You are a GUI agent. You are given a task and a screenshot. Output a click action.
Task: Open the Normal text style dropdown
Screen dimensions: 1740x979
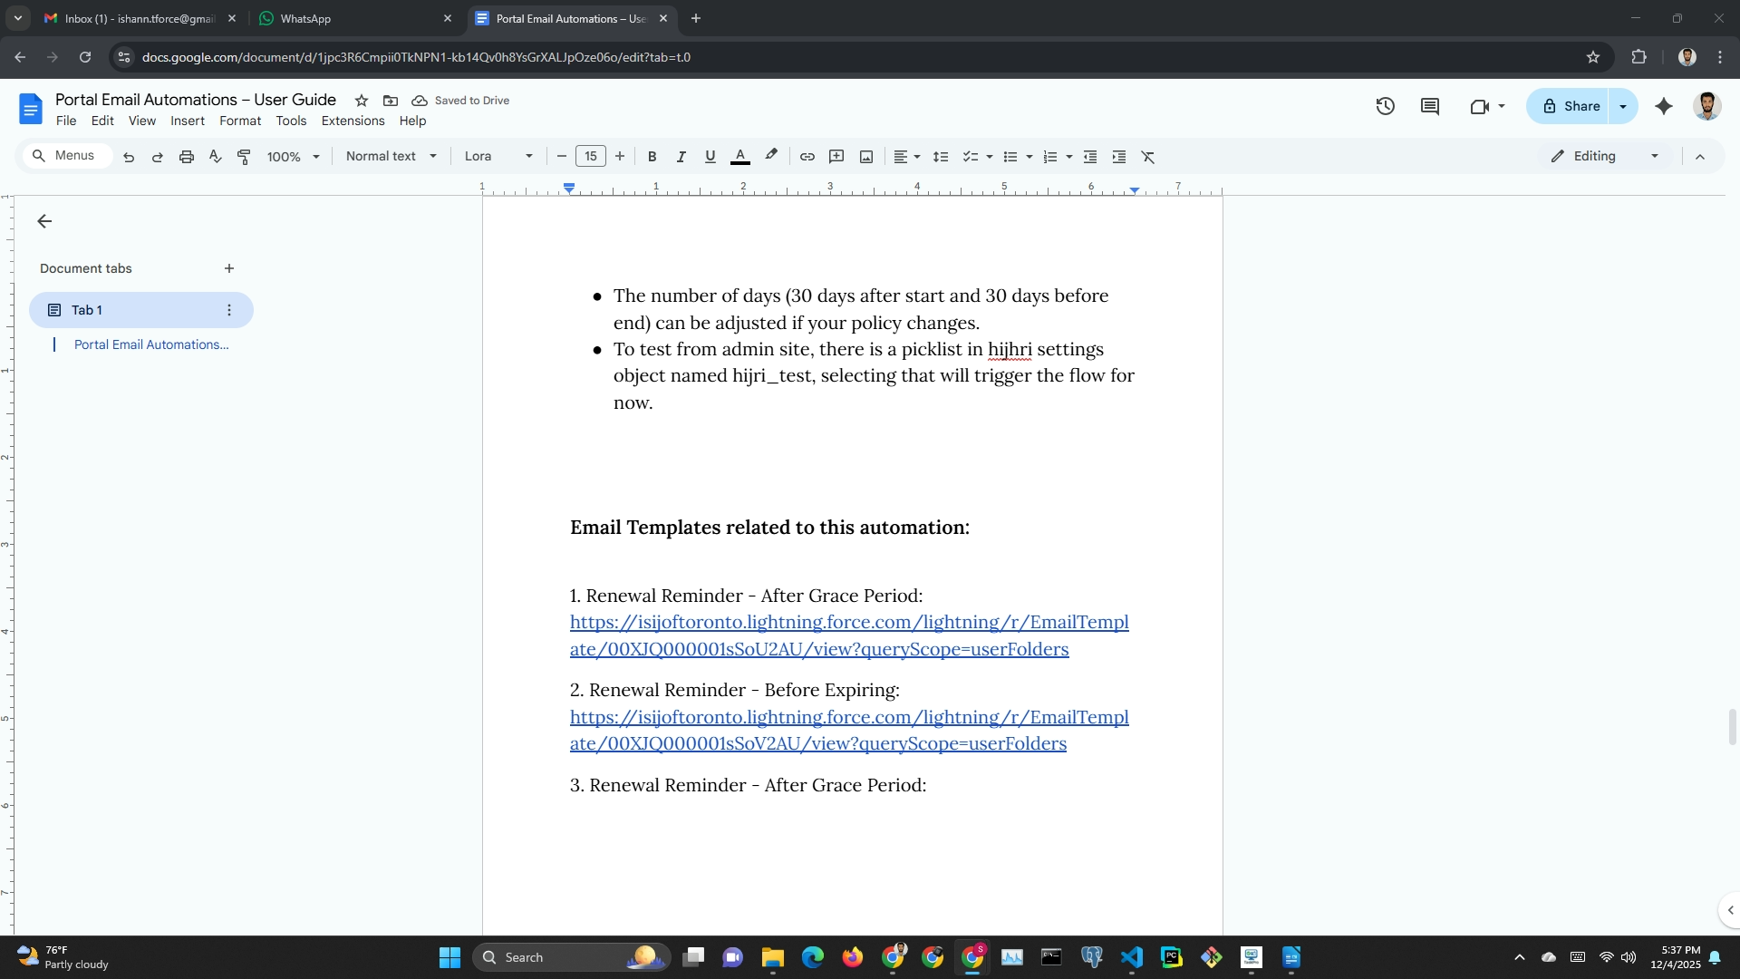pyautogui.click(x=391, y=156)
